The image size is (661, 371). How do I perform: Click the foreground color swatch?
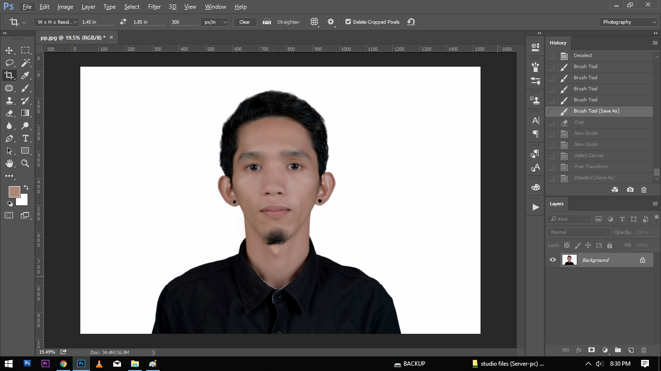[x=15, y=192]
